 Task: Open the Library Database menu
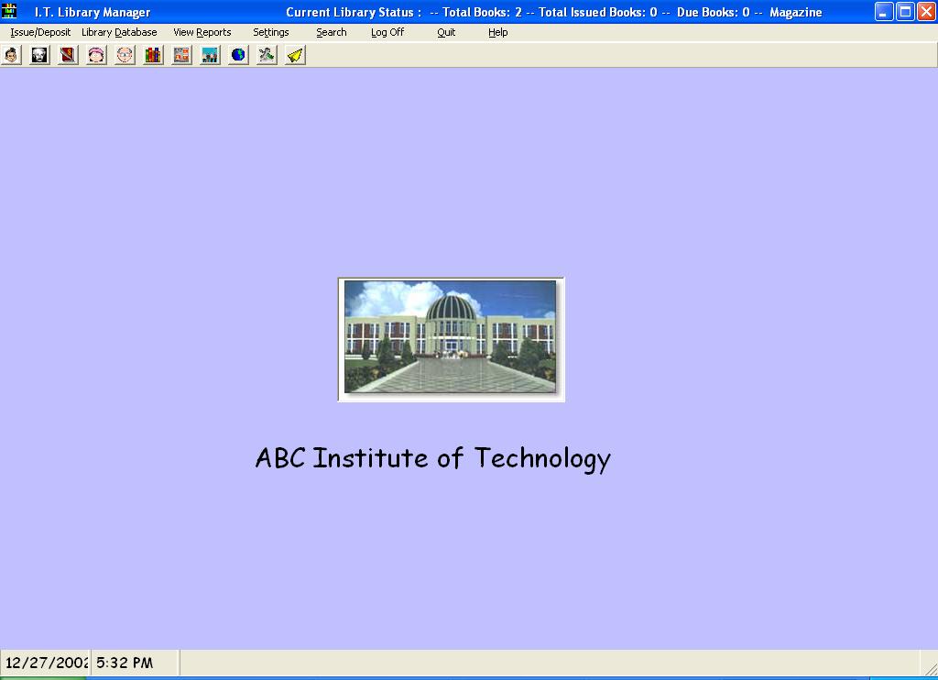[x=119, y=32]
